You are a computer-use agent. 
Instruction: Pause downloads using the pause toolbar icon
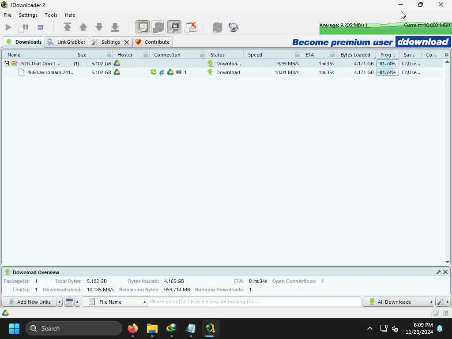[23, 28]
